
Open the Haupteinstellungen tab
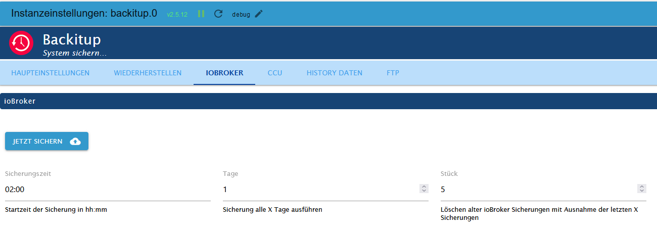click(x=51, y=73)
